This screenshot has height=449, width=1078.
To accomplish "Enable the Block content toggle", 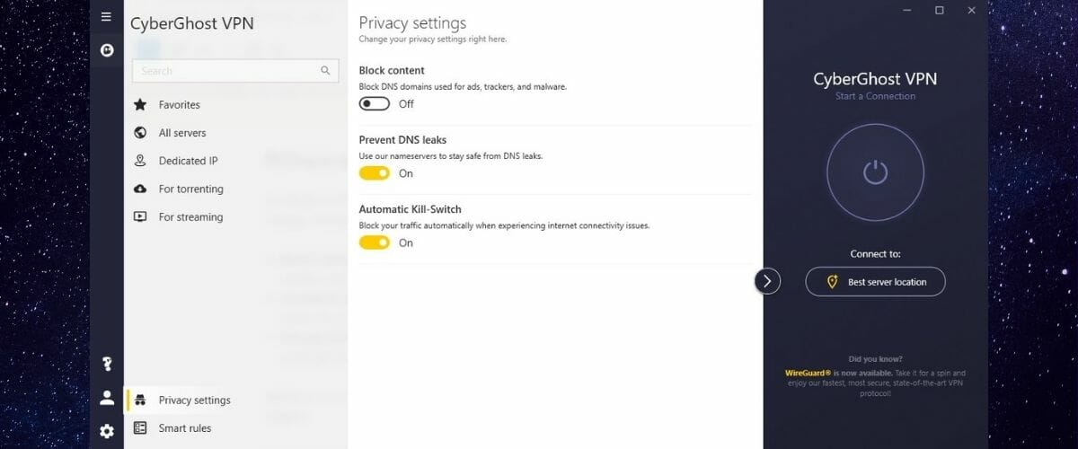I will pyautogui.click(x=375, y=104).
